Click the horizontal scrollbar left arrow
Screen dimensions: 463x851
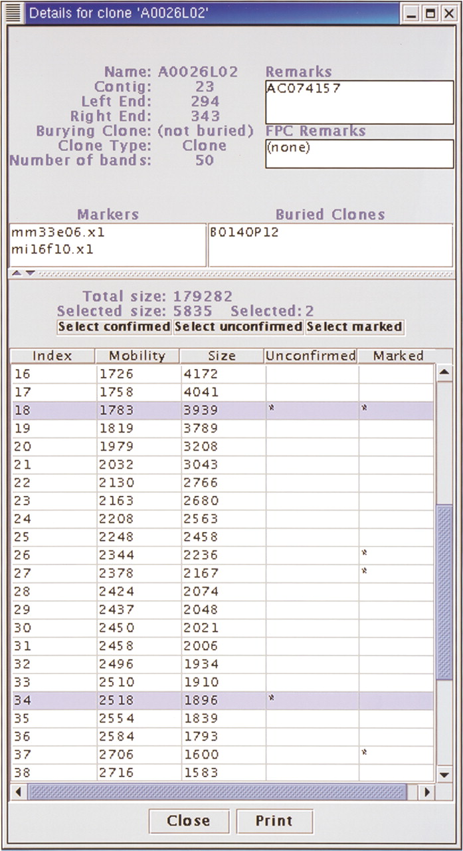(19, 792)
